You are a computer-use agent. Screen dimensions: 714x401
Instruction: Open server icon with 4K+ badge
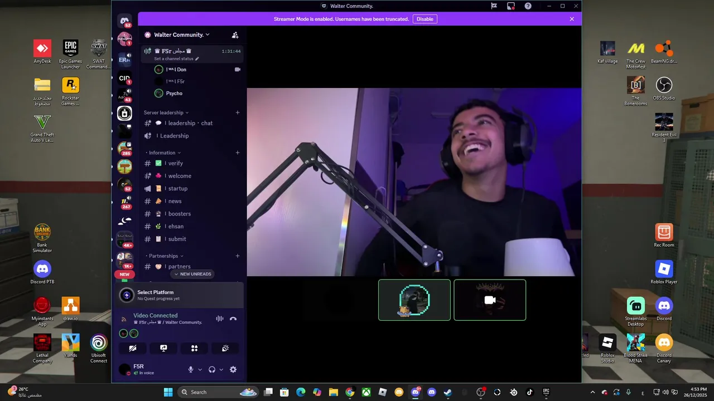[x=124, y=239]
